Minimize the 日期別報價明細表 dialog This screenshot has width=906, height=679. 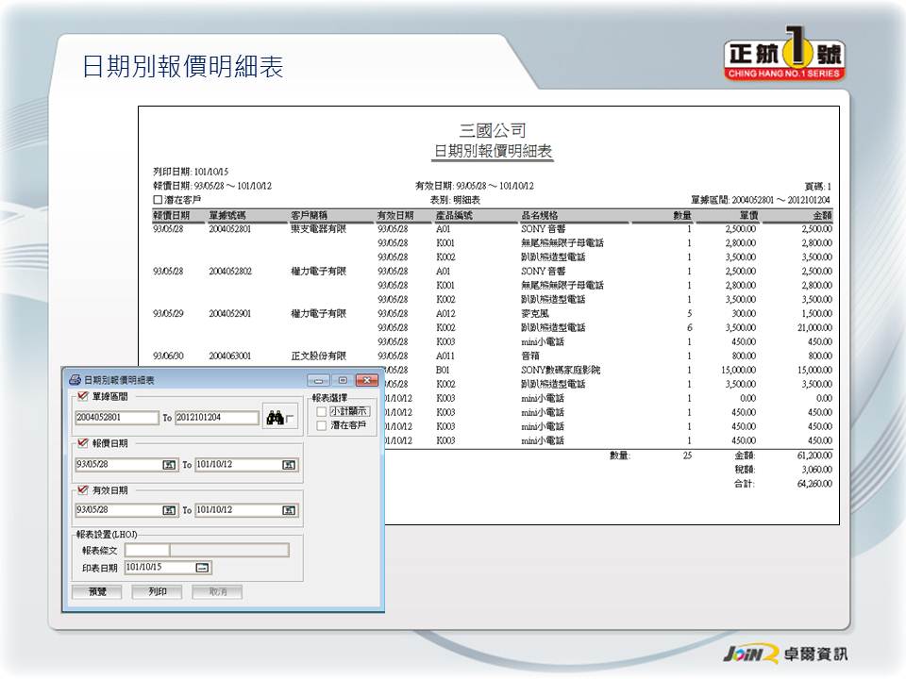(317, 380)
